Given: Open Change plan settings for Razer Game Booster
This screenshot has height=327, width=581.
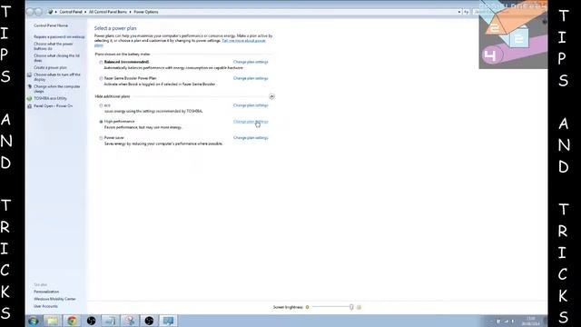Looking at the screenshot, I should (x=251, y=78).
